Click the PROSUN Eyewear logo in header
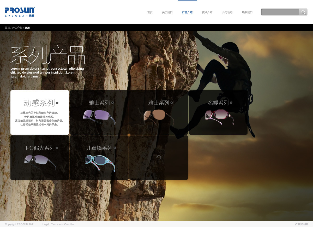 (20, 12)
